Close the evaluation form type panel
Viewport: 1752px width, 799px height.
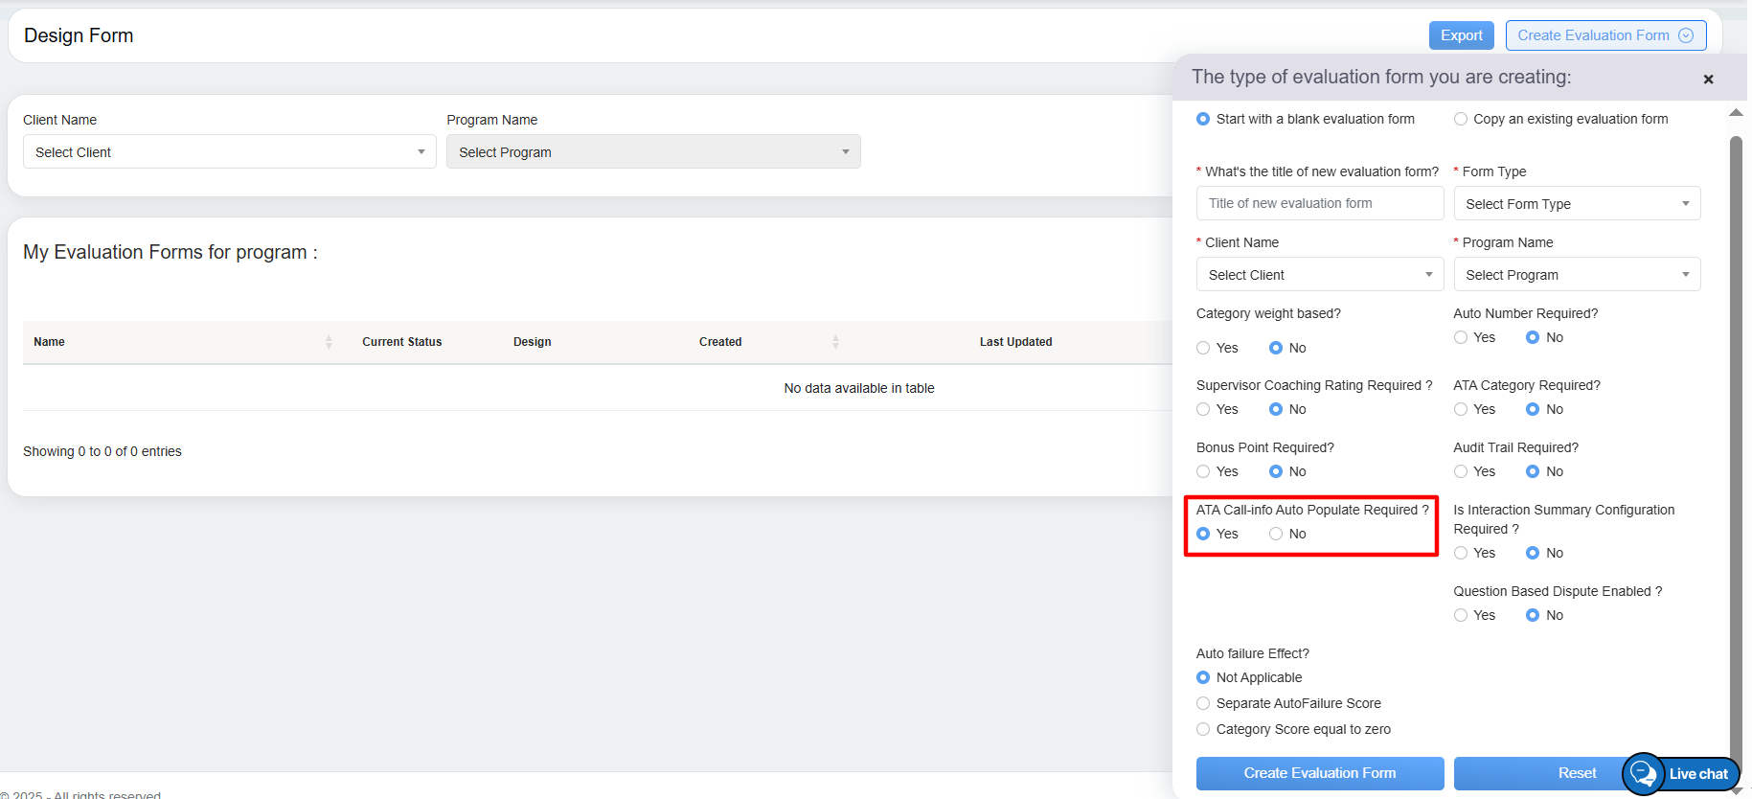click(1708, 80)
